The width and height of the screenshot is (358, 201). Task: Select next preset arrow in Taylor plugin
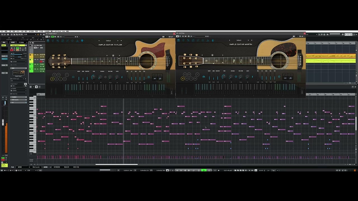pos(118,41)
